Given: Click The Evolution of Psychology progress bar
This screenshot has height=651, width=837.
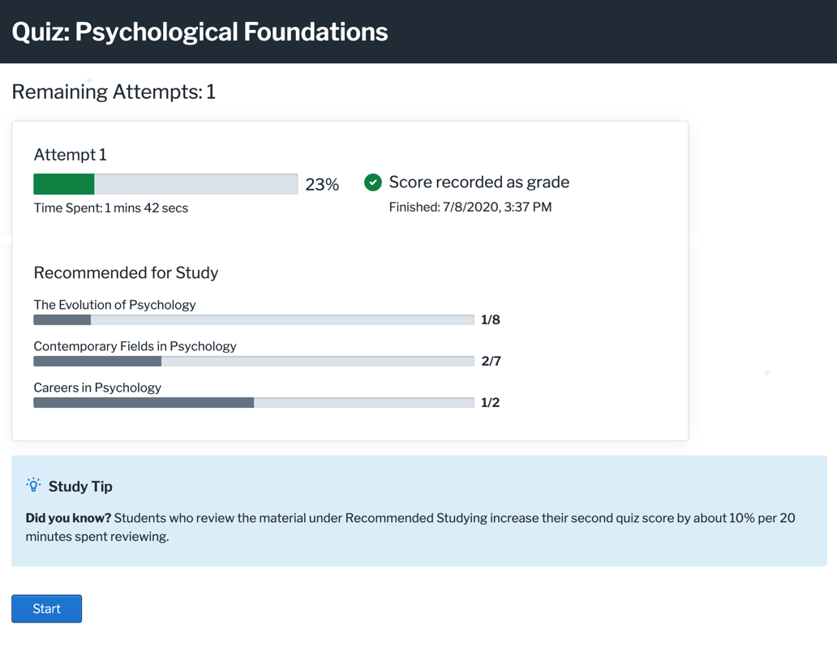Looking at the screenshot, I should point(253,320).
